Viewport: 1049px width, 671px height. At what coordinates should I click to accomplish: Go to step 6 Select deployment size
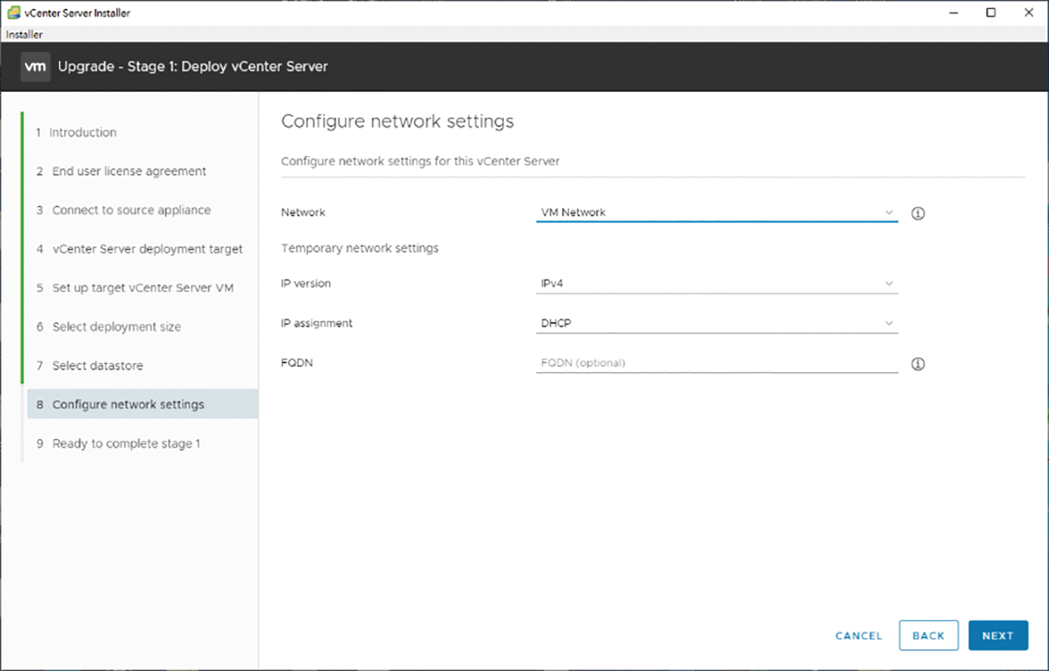109,328
